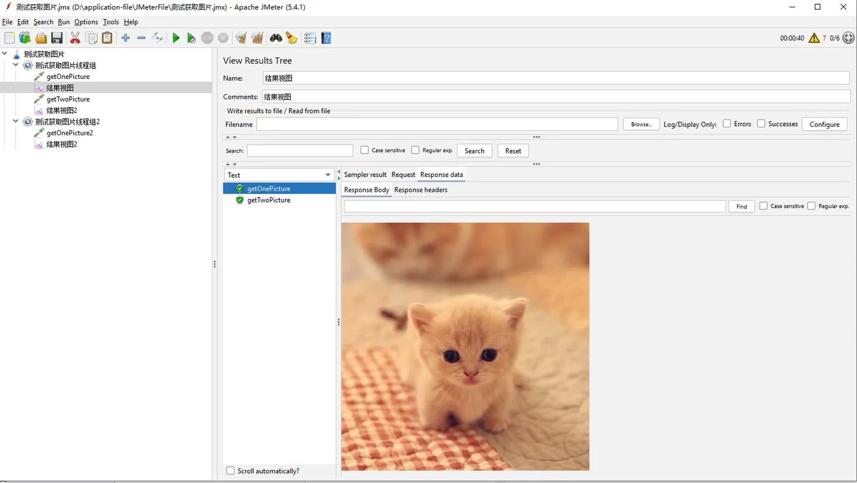The width and height of the screenshot is (857, 483).
Task: Click the Clear broom icon
Action: pos(241,38)
